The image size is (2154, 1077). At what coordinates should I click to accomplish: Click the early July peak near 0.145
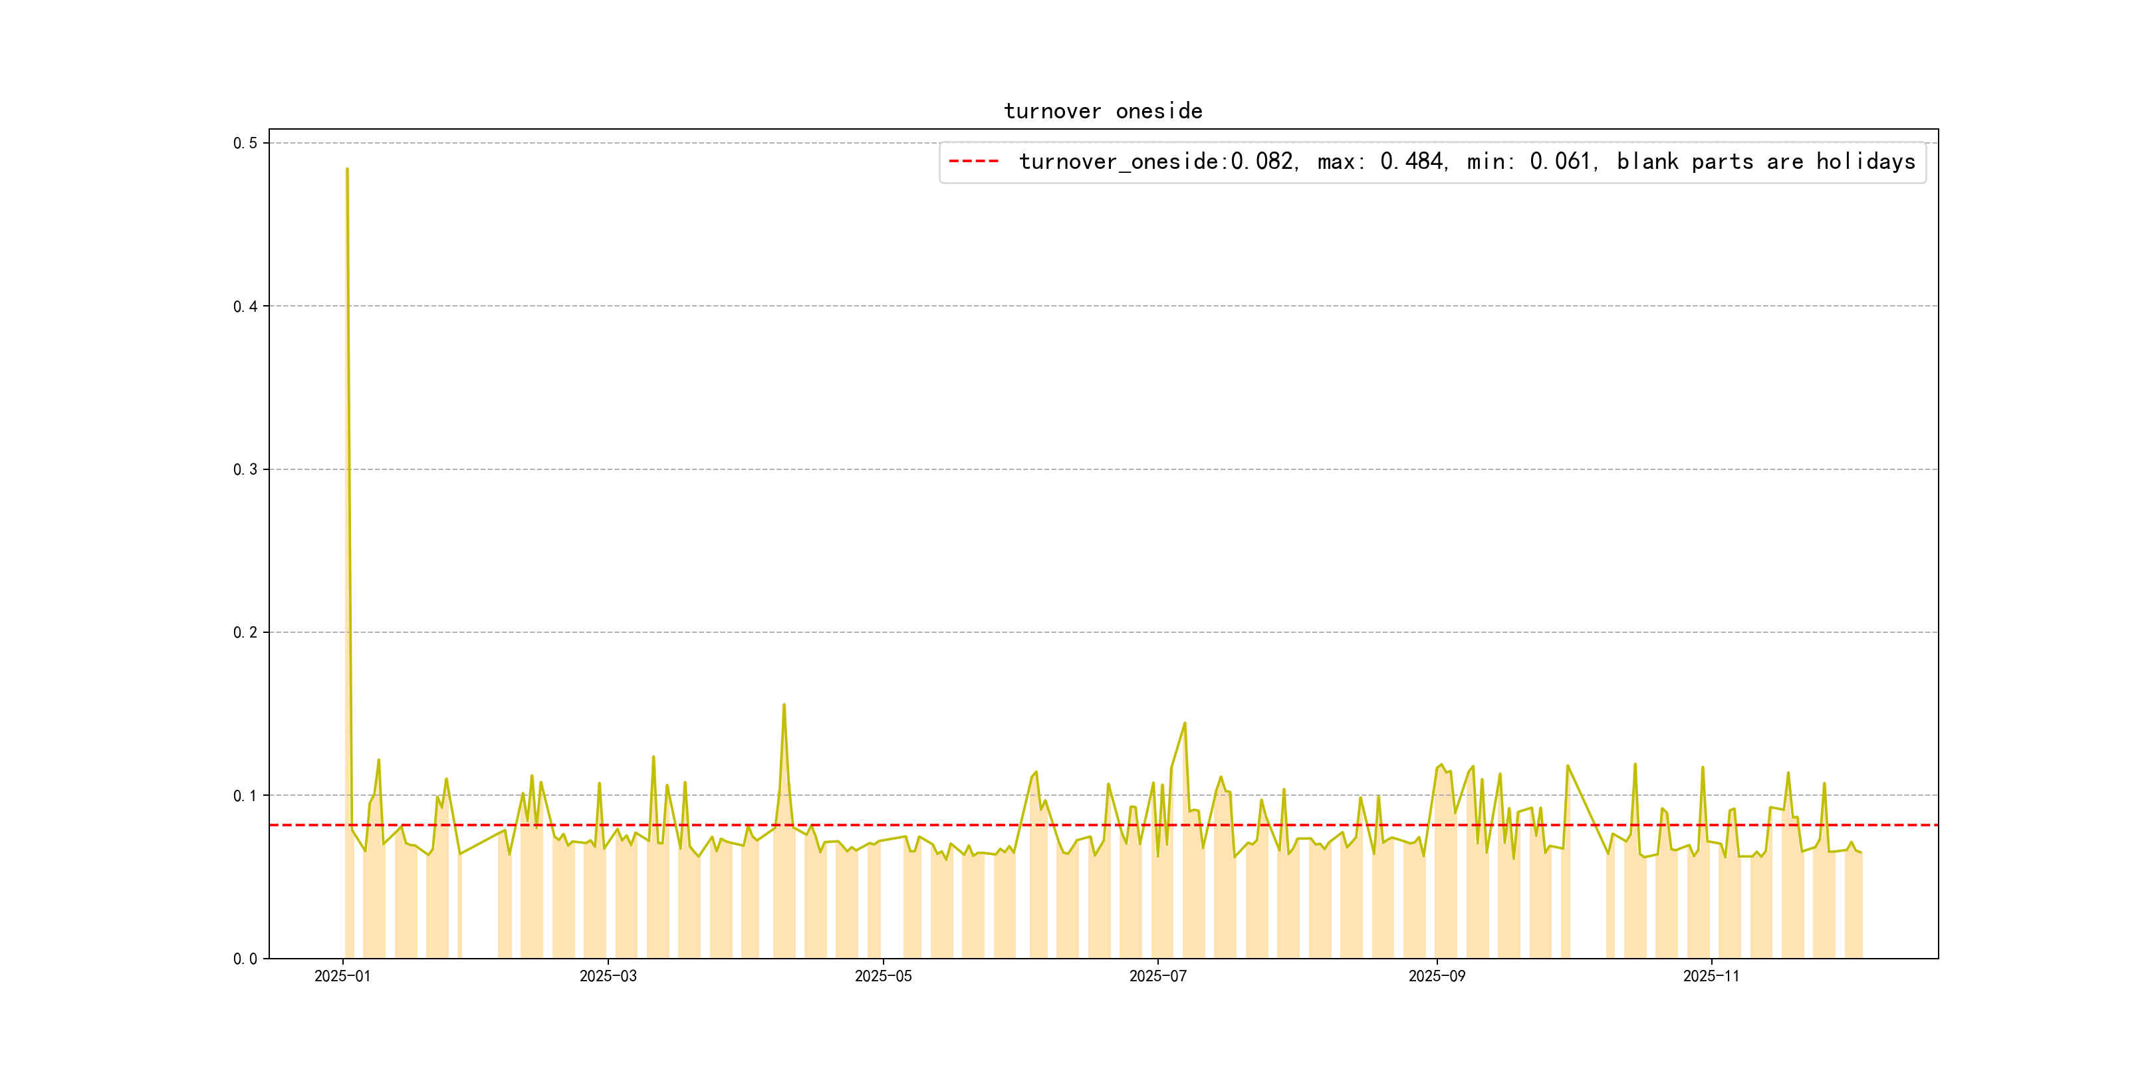[1185, 724]
